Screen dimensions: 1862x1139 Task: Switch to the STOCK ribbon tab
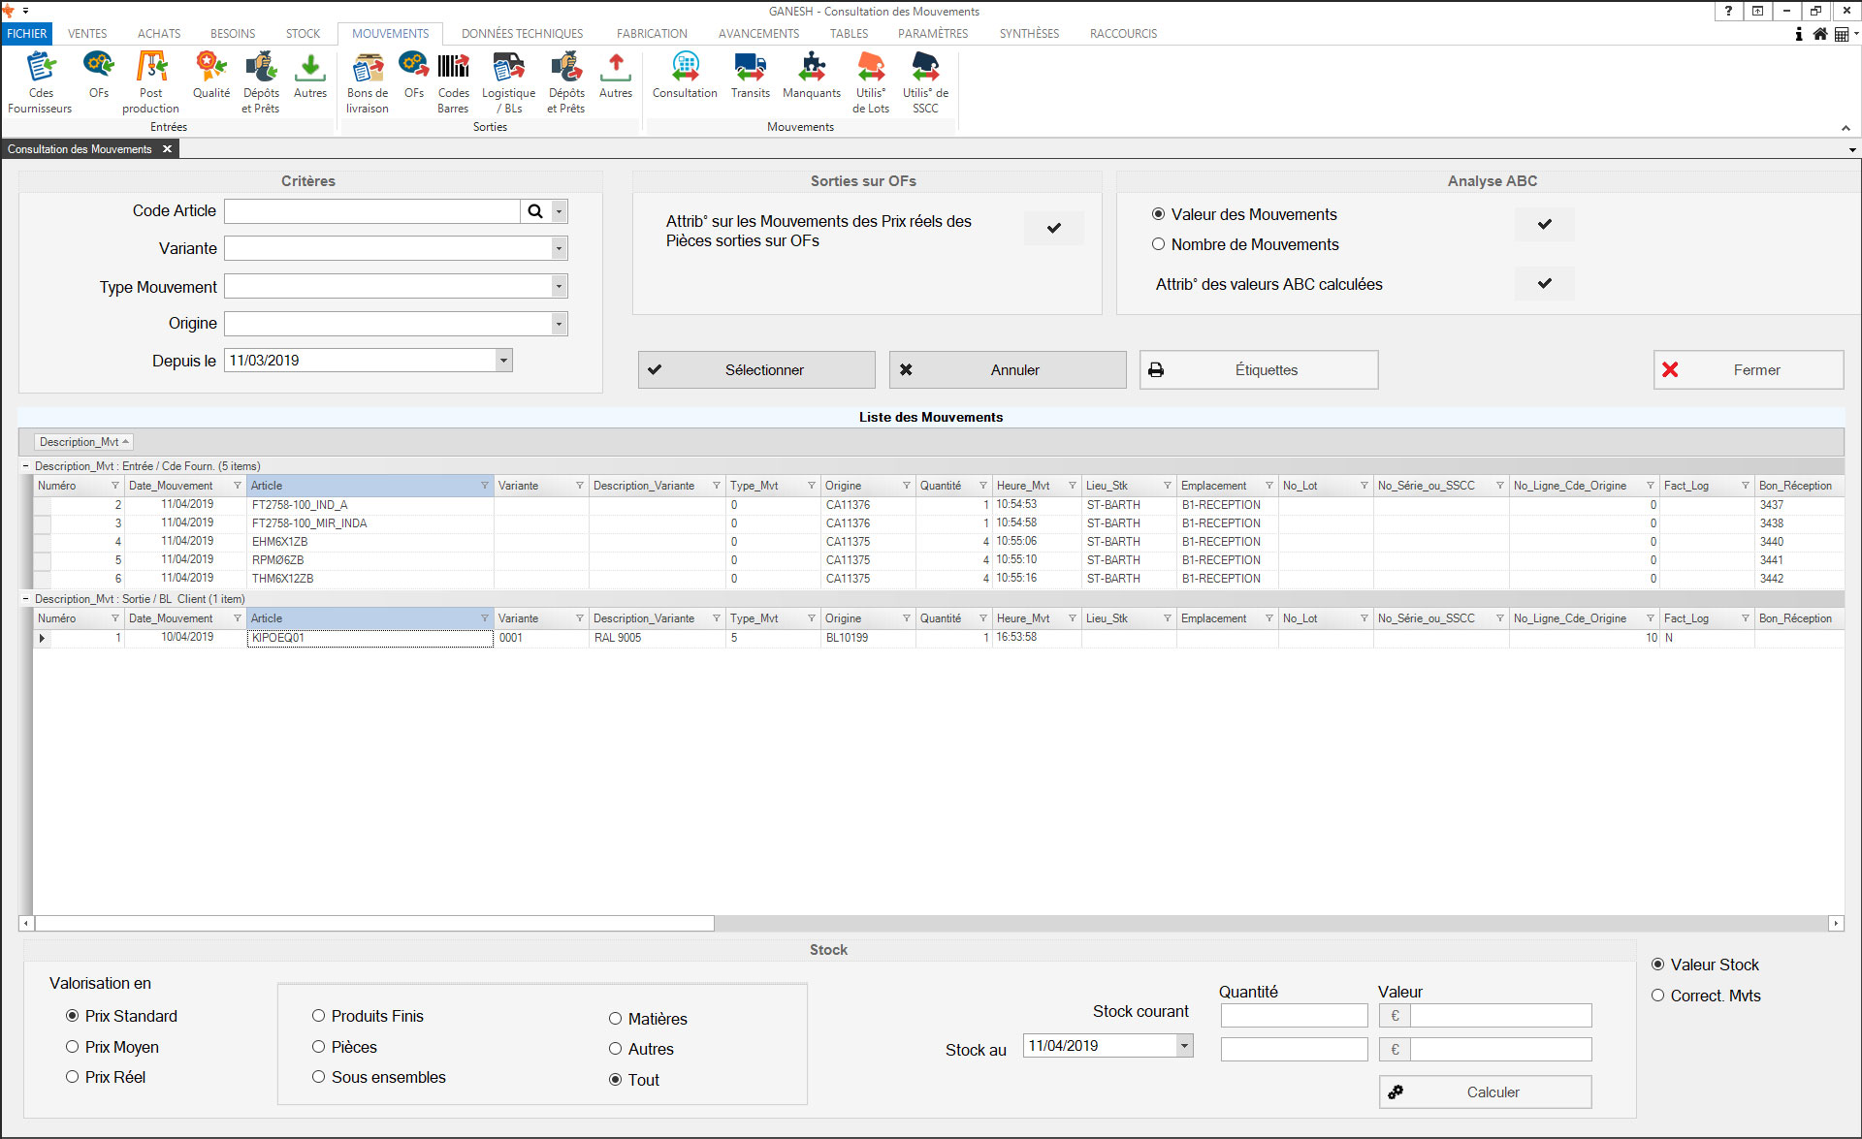pyautogui.click(x=303, y=33)
